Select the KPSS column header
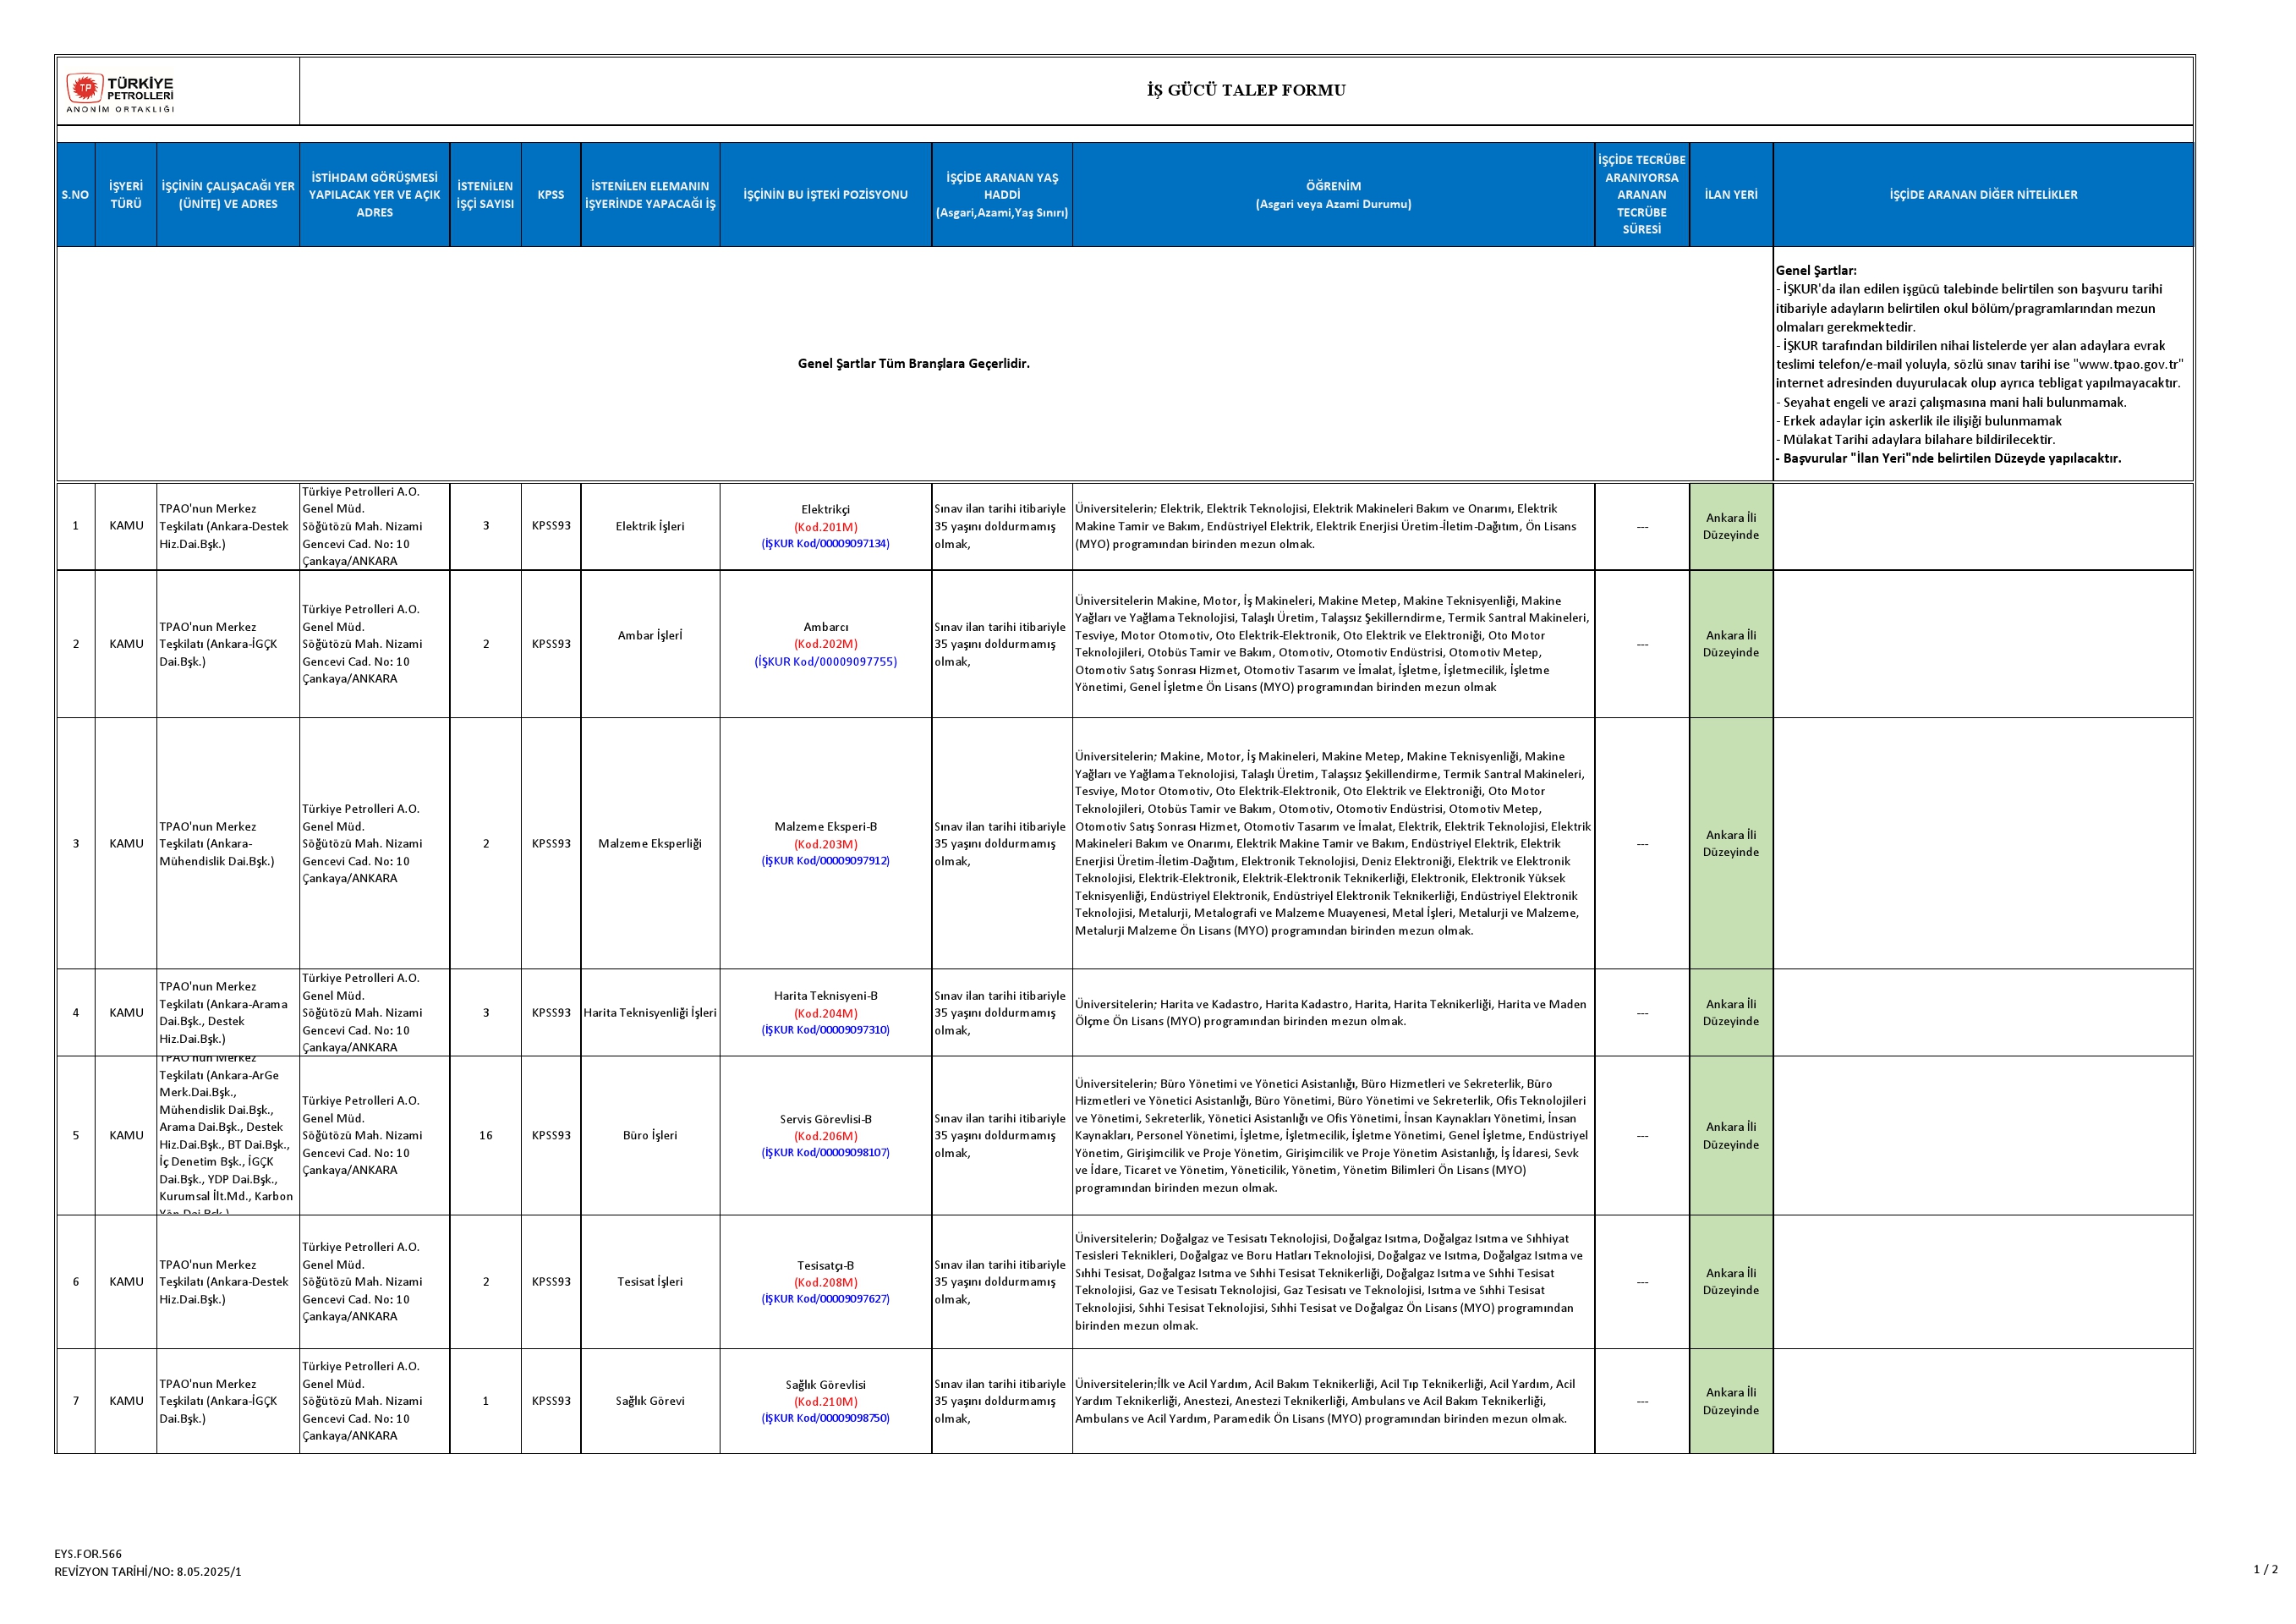Image resolution: width=2296 pixels, height=1624 pixels. pos(550,194)
